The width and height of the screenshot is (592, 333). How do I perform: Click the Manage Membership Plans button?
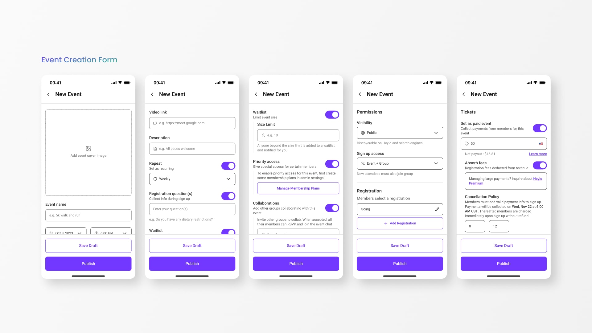pos(298,188)
